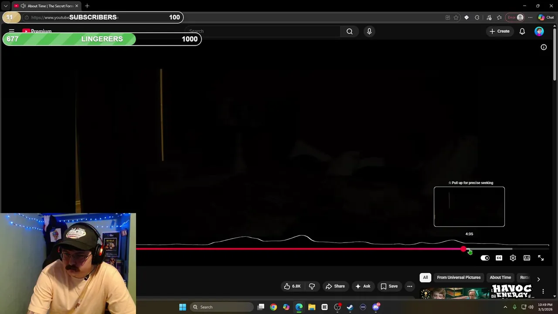This screenshot has width=558, height=314.
Task: Go to YouTube Premium home logo
Action: [37, 31]
